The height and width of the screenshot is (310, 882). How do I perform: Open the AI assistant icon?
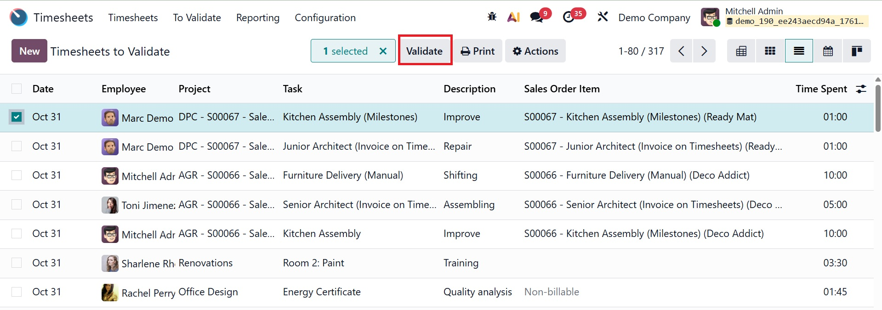click(513, 17)
